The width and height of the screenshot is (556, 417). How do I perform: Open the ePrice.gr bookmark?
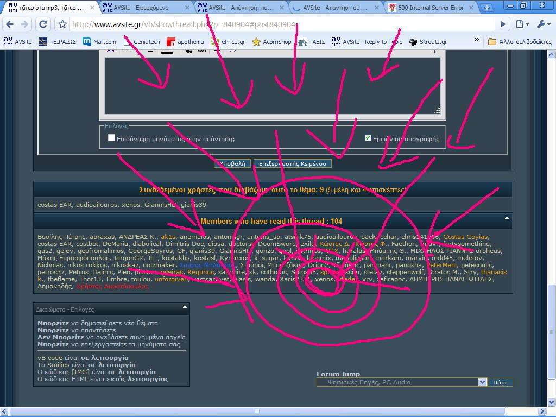(x=228, y=42)
